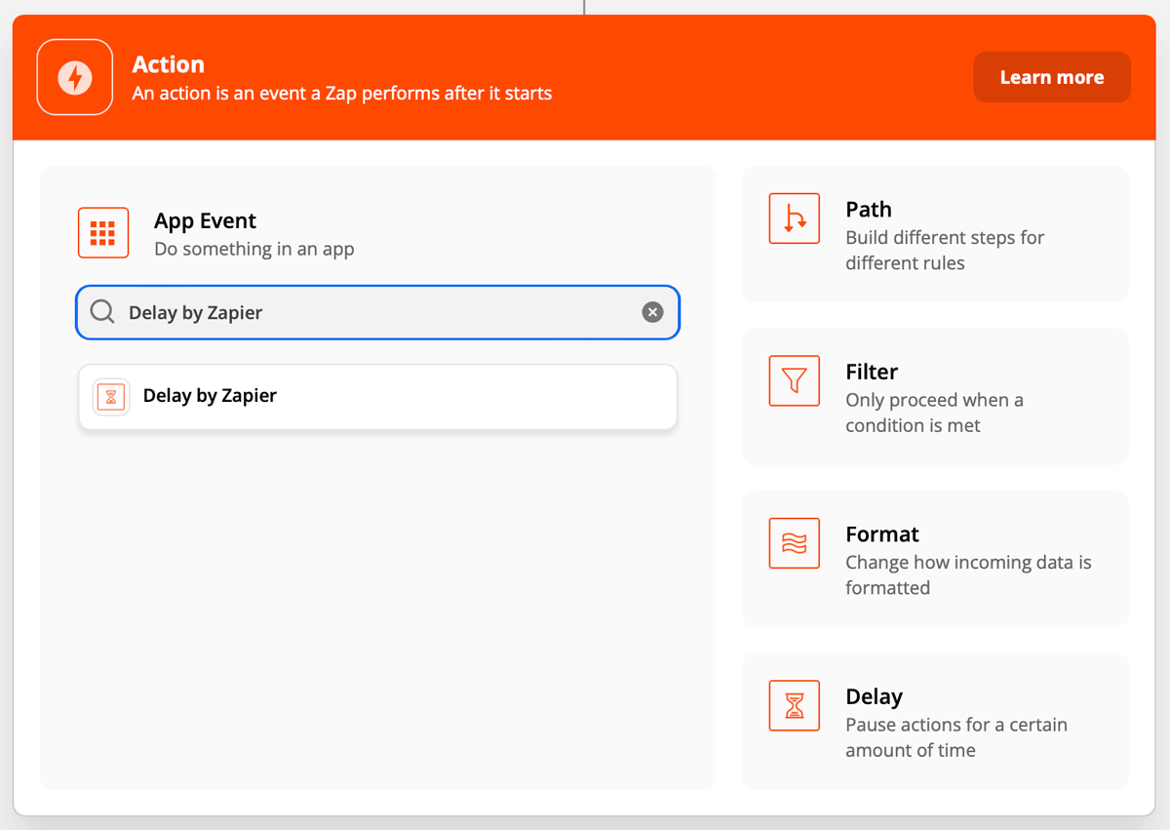Click the Filter funnel icon
Screen dimensions: 1170x830
[795, 380]
